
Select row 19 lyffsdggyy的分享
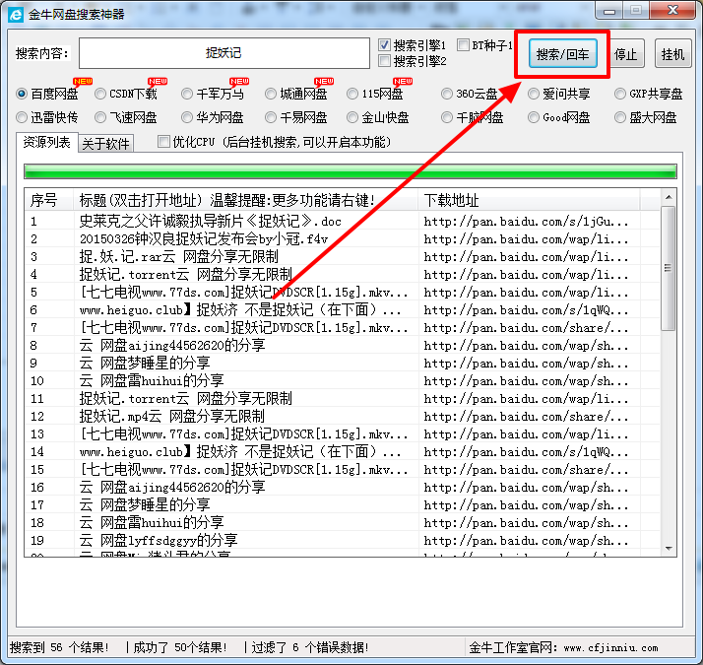pos(342,540)
